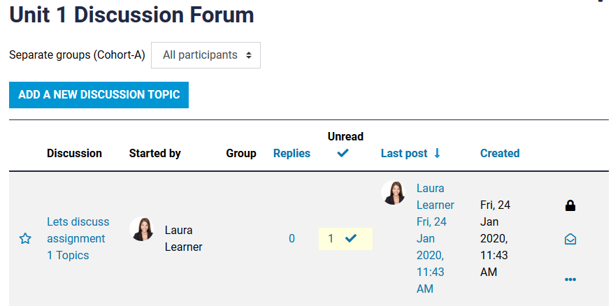Mark discussion read using highlighted checkmark

[351, 238]
